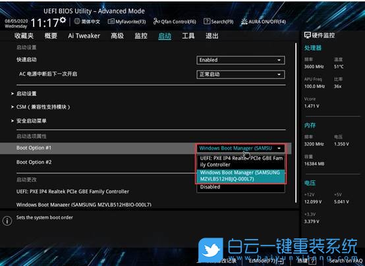Screen dimensions: 365x266
Task: Open the AC power loss dropdown
Action: click(x=240, y=74)
